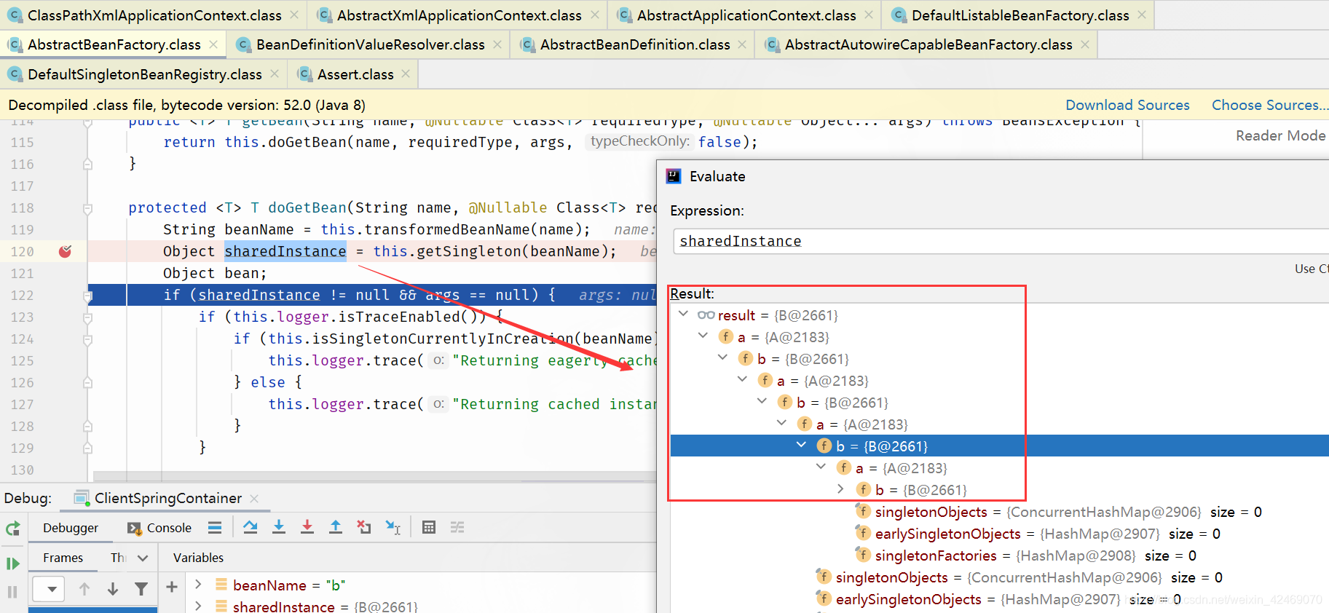The height and width of the screenshot is (613, 1329).
Task: Resume program execution
Action: [12, 563]
